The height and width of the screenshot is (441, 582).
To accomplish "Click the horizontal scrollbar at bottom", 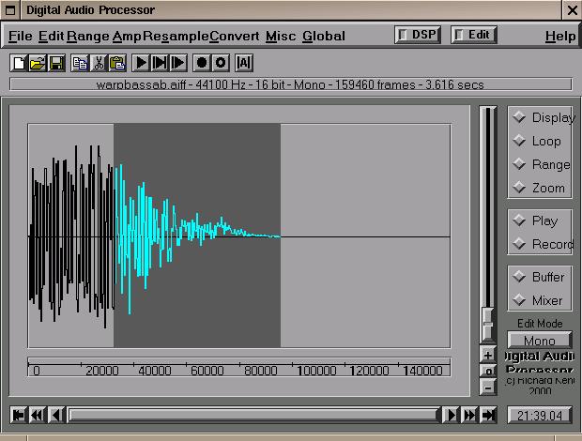I will [x=253, y=415].
